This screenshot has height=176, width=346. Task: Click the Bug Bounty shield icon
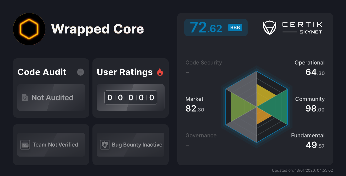[104, 145]
